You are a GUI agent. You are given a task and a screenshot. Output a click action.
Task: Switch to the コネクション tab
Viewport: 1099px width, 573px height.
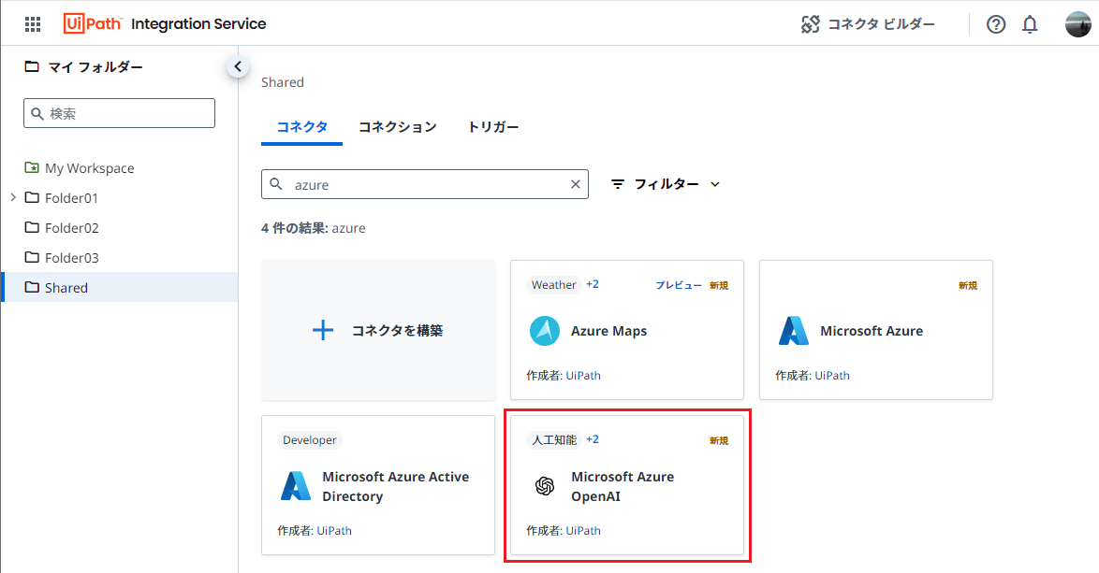[x=398, y=127]
